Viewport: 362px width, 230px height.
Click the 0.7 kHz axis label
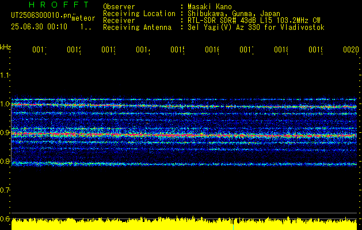point(5,190)
